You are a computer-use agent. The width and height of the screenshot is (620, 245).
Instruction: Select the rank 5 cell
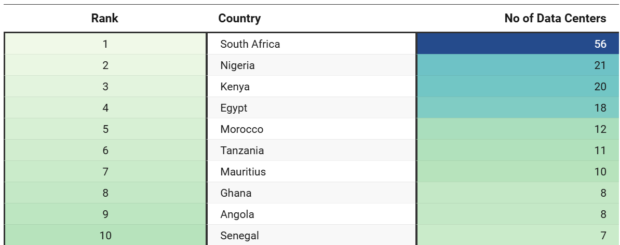[105, 129]
